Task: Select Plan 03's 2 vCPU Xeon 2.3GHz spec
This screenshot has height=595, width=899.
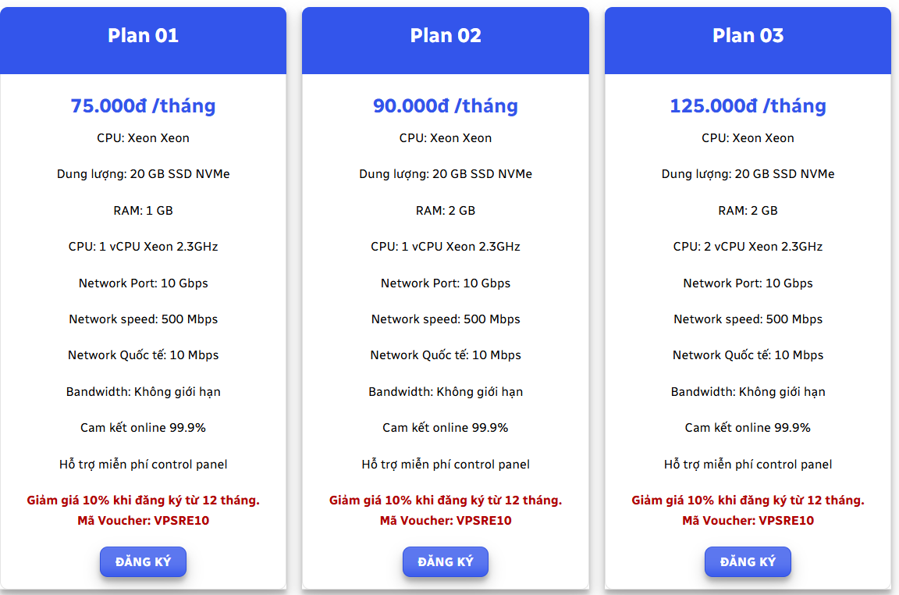Action: point(748,247)
